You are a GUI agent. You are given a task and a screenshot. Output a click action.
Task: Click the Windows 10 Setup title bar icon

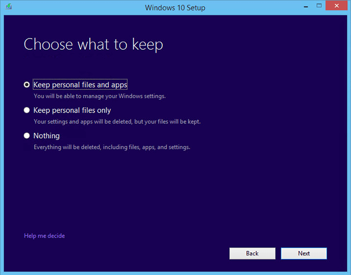9,6
